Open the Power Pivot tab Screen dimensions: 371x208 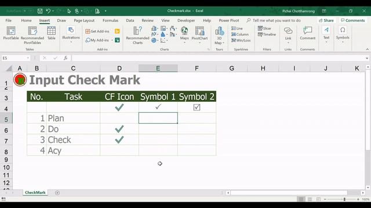pos(229,21)
